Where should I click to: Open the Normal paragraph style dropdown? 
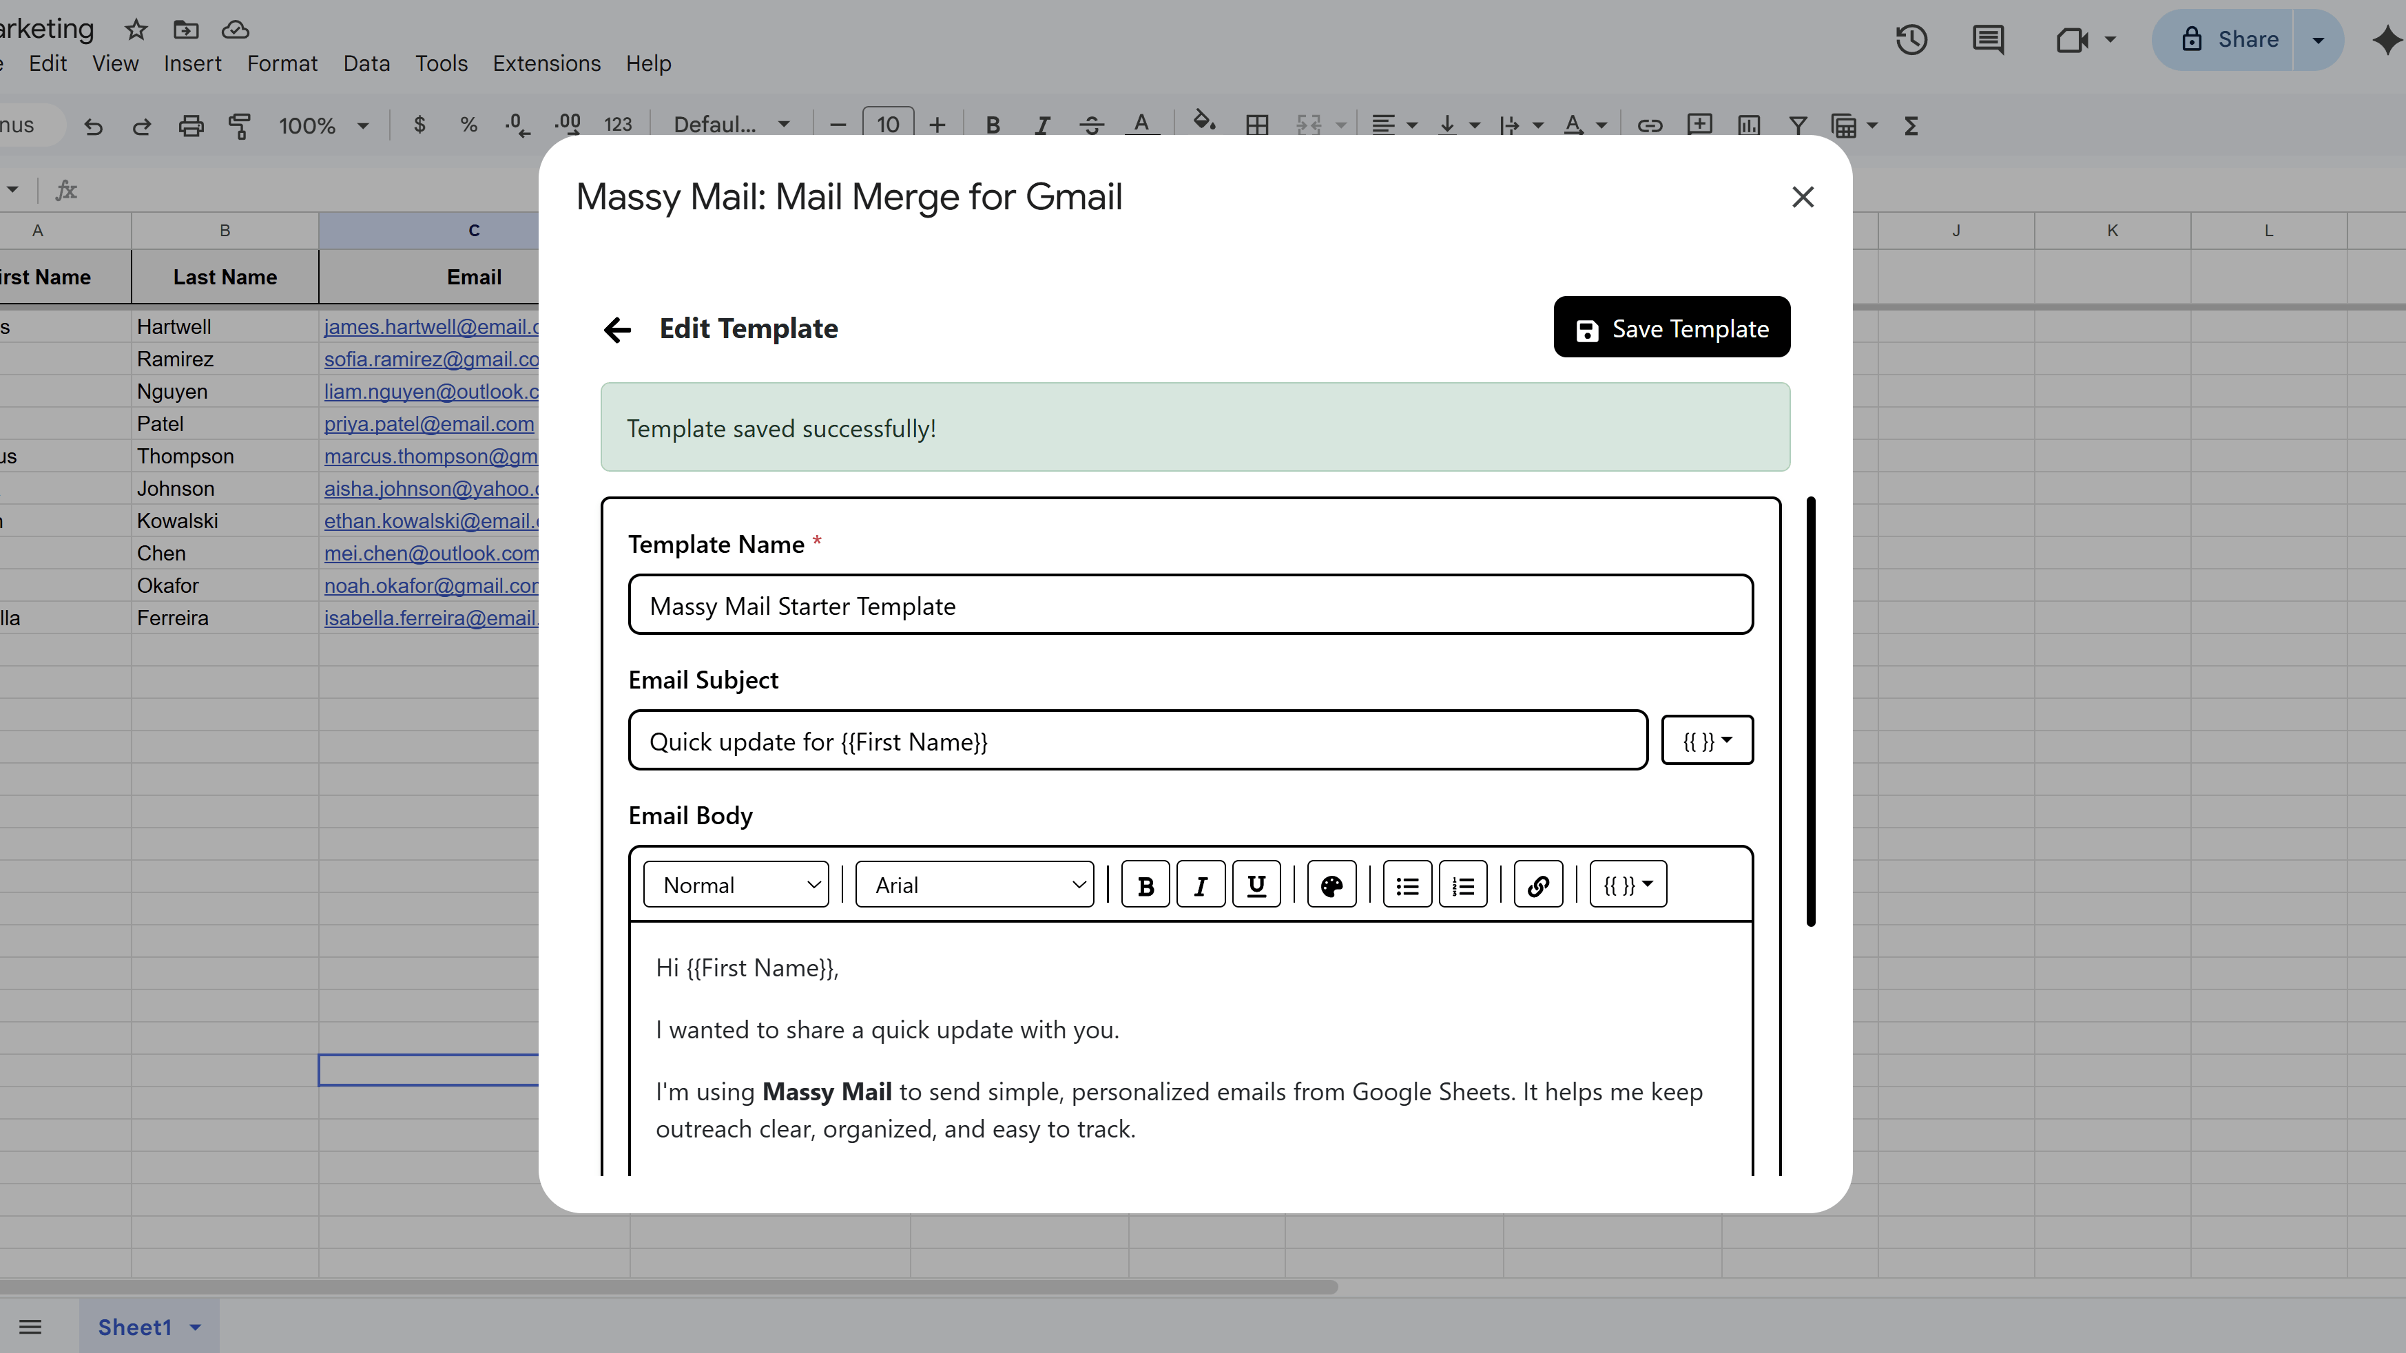(735, 884)
